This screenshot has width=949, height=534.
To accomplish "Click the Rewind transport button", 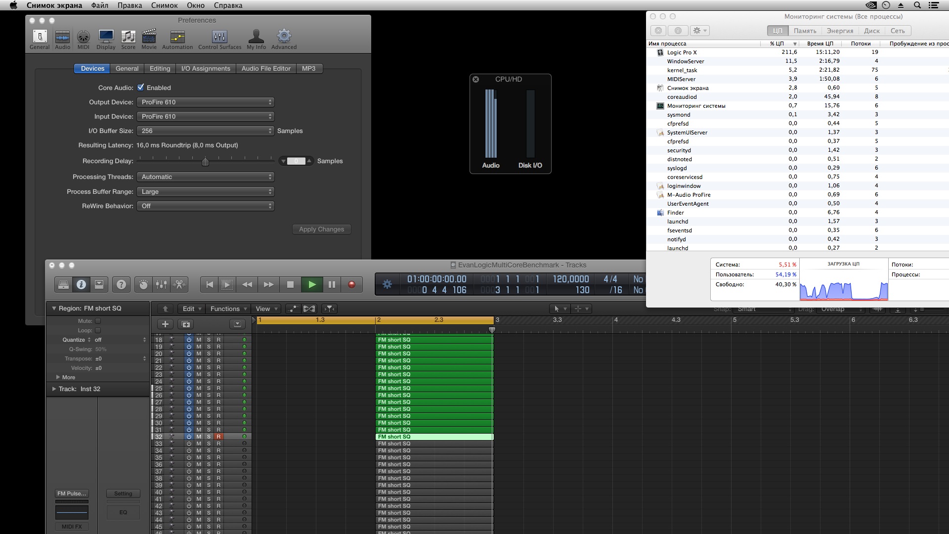I will 247,284.
